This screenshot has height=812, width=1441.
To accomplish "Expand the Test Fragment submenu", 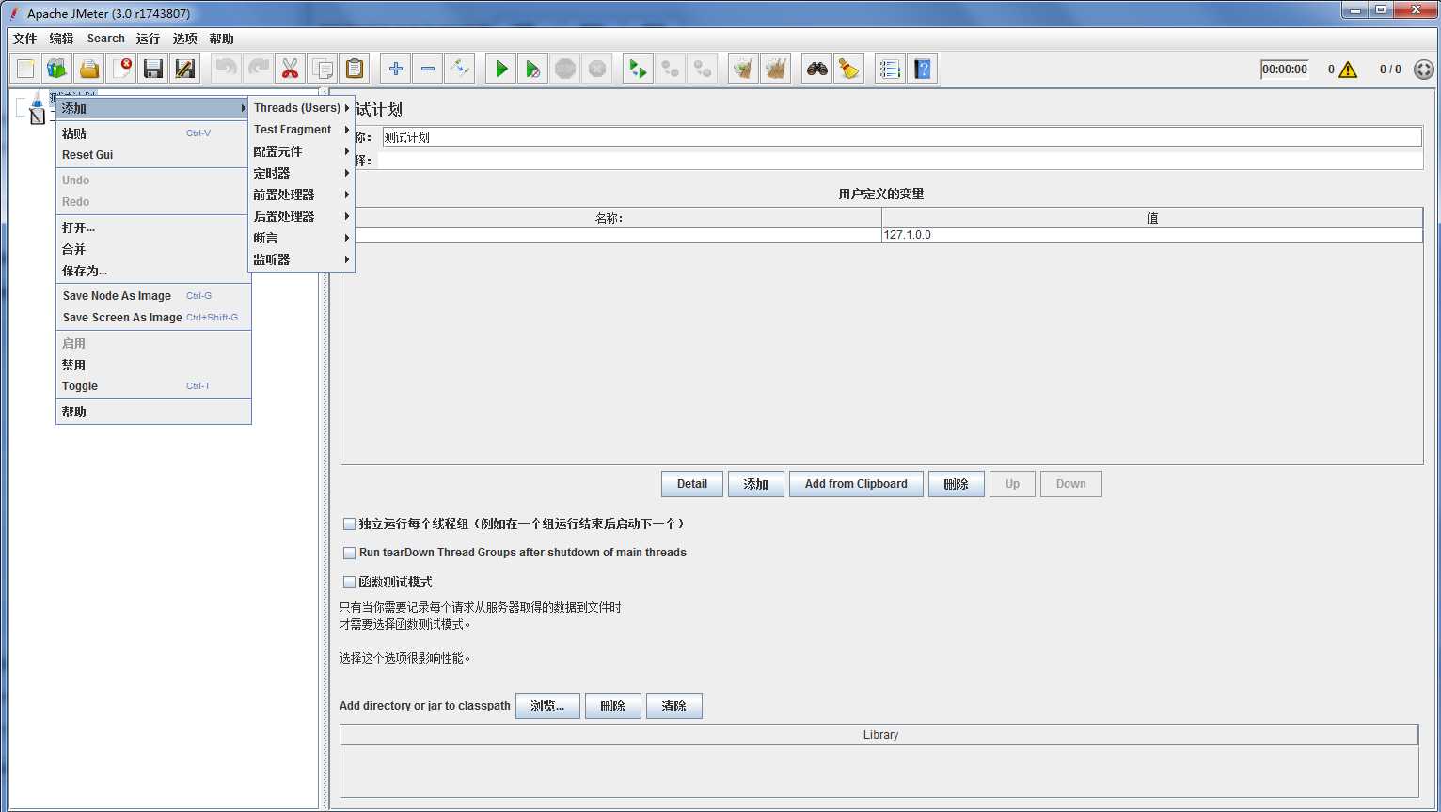I will click(x=301, y=130).
